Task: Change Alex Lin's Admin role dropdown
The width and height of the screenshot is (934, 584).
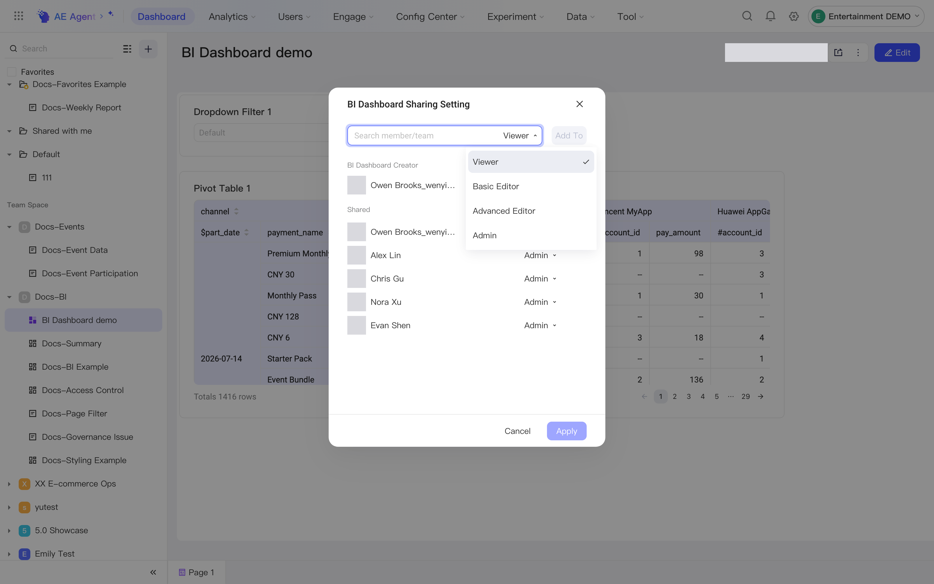Action: tap(540, 255)
